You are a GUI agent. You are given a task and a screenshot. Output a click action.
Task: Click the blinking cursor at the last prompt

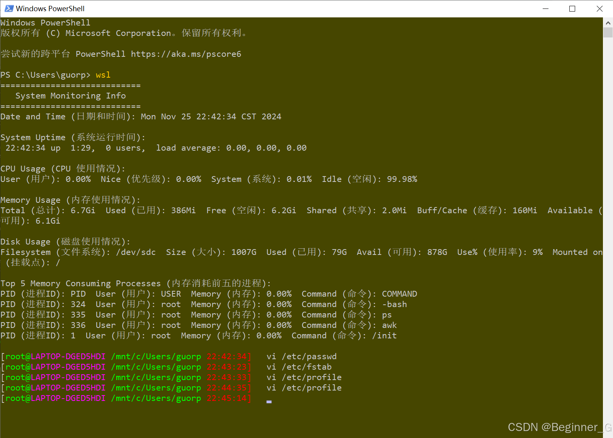point(269,402)
